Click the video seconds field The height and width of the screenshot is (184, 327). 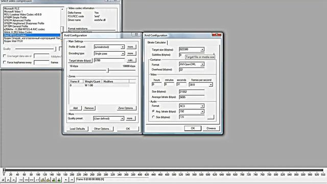pos(181,84)
